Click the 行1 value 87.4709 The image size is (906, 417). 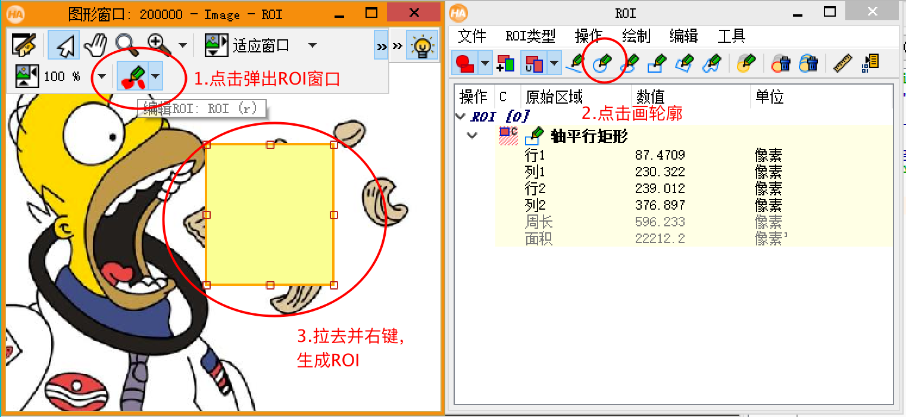point(660,155)
